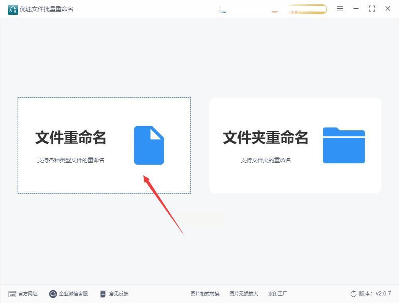The height and width of the screenshot is (303, 399).
Task: Click the 企业微信客服 chat bubble icon
Action: [53, 294]
